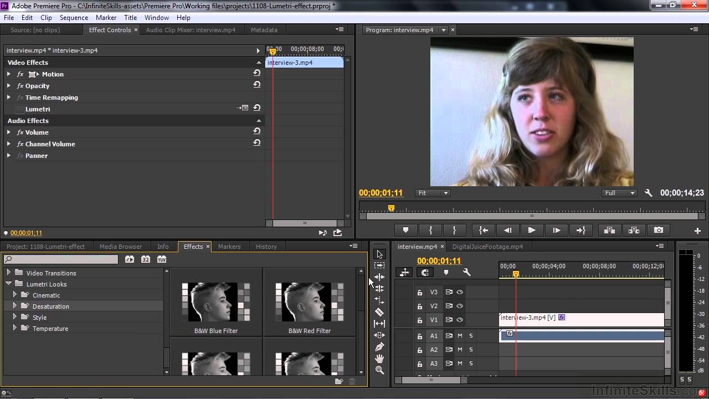
Task: Open the Sequence menu
Action: pos(74,18)
